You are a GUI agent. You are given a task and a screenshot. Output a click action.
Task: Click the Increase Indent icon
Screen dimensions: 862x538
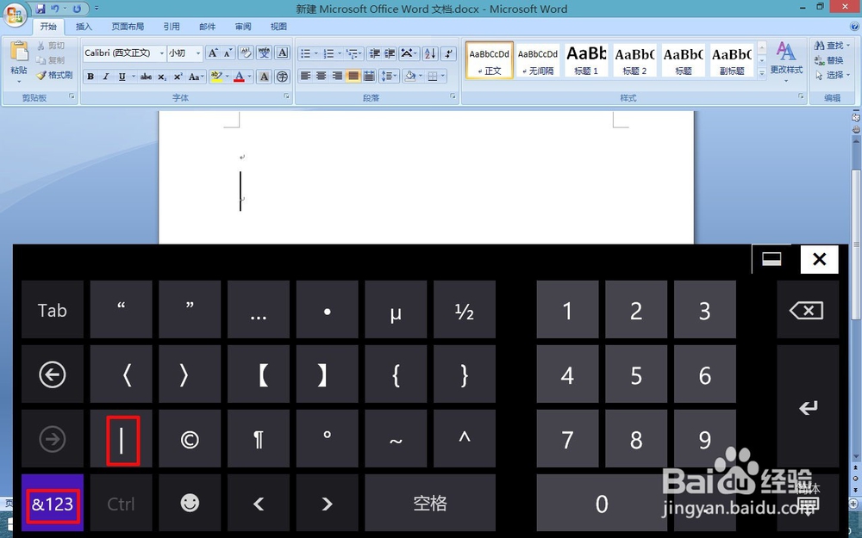[390, 53]
